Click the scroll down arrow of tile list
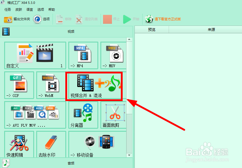This screenshot has height=168, width=242. [129, 155]
